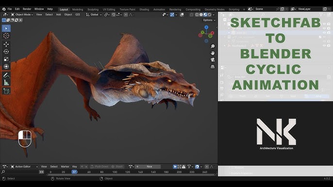Select the Annotate pencil tool
The height and width of the screenshot is (187, 333).
point(6,75)
